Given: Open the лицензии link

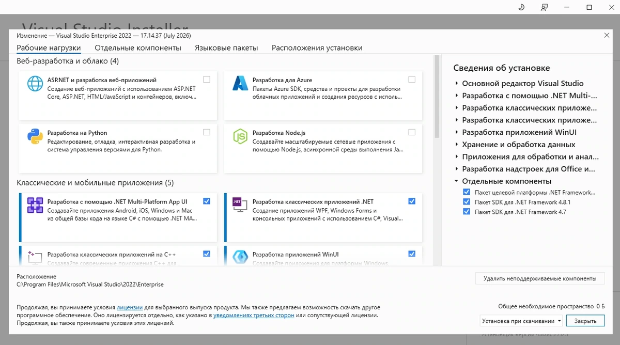Looking at the screenshot, I should (130, 307).
